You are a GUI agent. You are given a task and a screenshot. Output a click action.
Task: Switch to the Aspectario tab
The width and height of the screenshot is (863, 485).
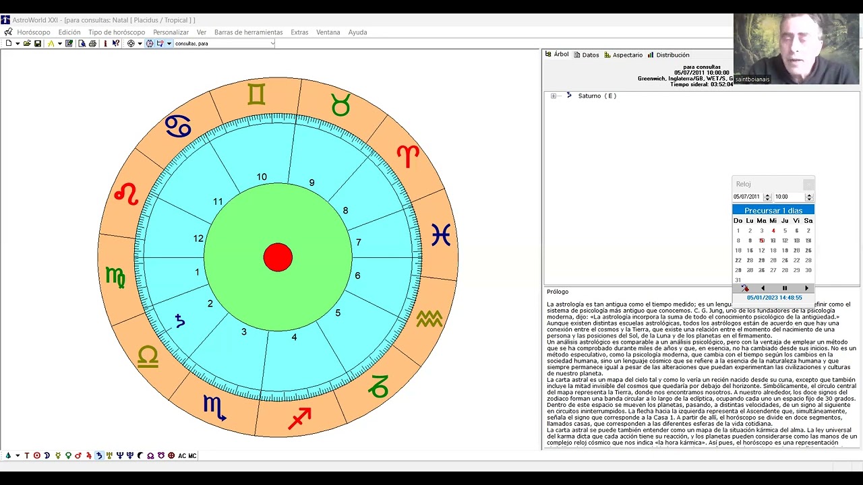pyautogui.click(x=623, y=55)
